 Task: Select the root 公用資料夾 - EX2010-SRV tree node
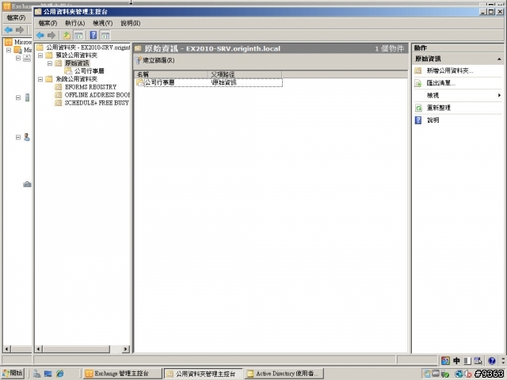click(x=88, y=47)
